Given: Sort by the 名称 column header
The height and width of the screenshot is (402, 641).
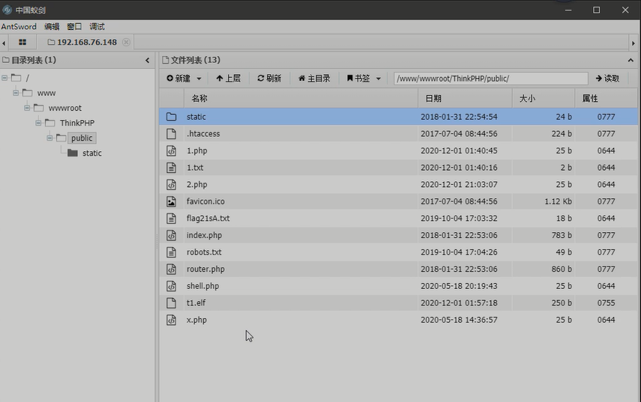Looking at the screenshot, I should (301, 98).
